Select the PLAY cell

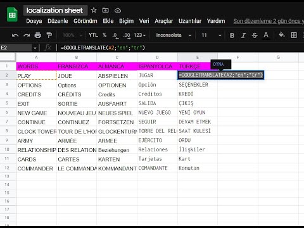pyautogui.click(x=36, y=75)
